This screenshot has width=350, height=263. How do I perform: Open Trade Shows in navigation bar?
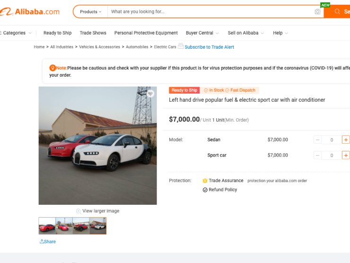pyautogui.click(x=93, y=33)
